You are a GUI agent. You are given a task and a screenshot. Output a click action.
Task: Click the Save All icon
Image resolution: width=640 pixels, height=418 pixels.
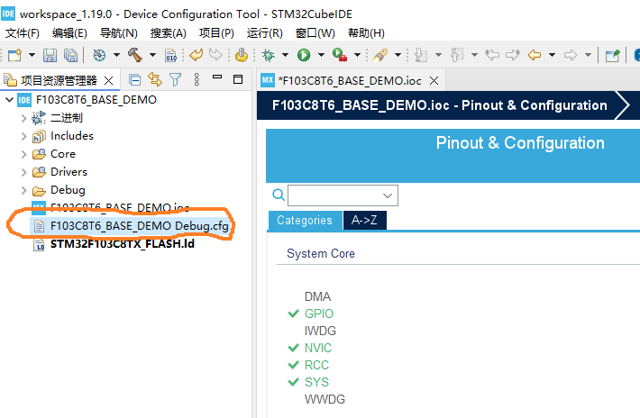tap(70, 55)
